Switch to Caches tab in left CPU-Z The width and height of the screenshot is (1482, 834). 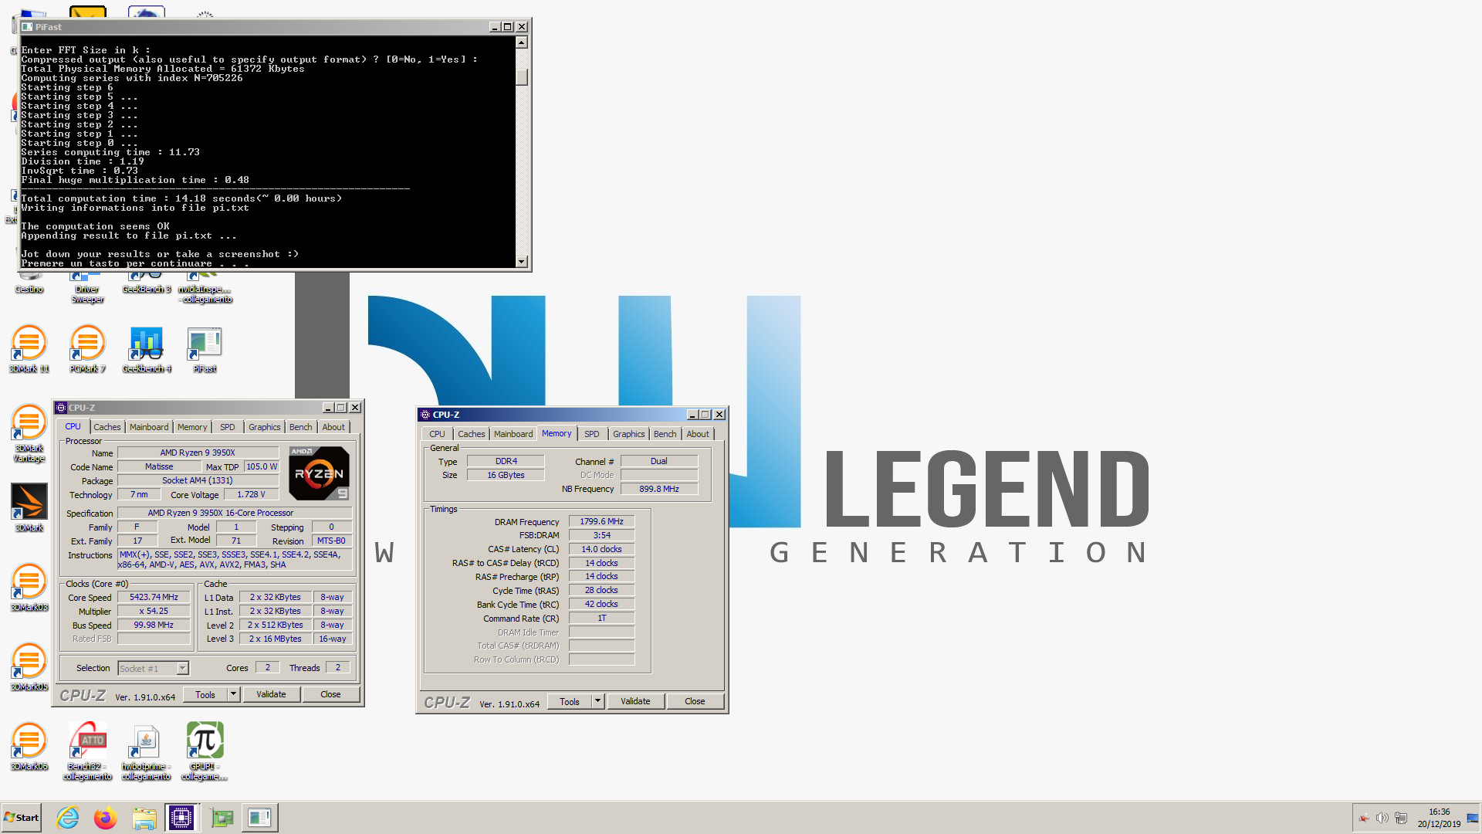[x=107, y=427]
